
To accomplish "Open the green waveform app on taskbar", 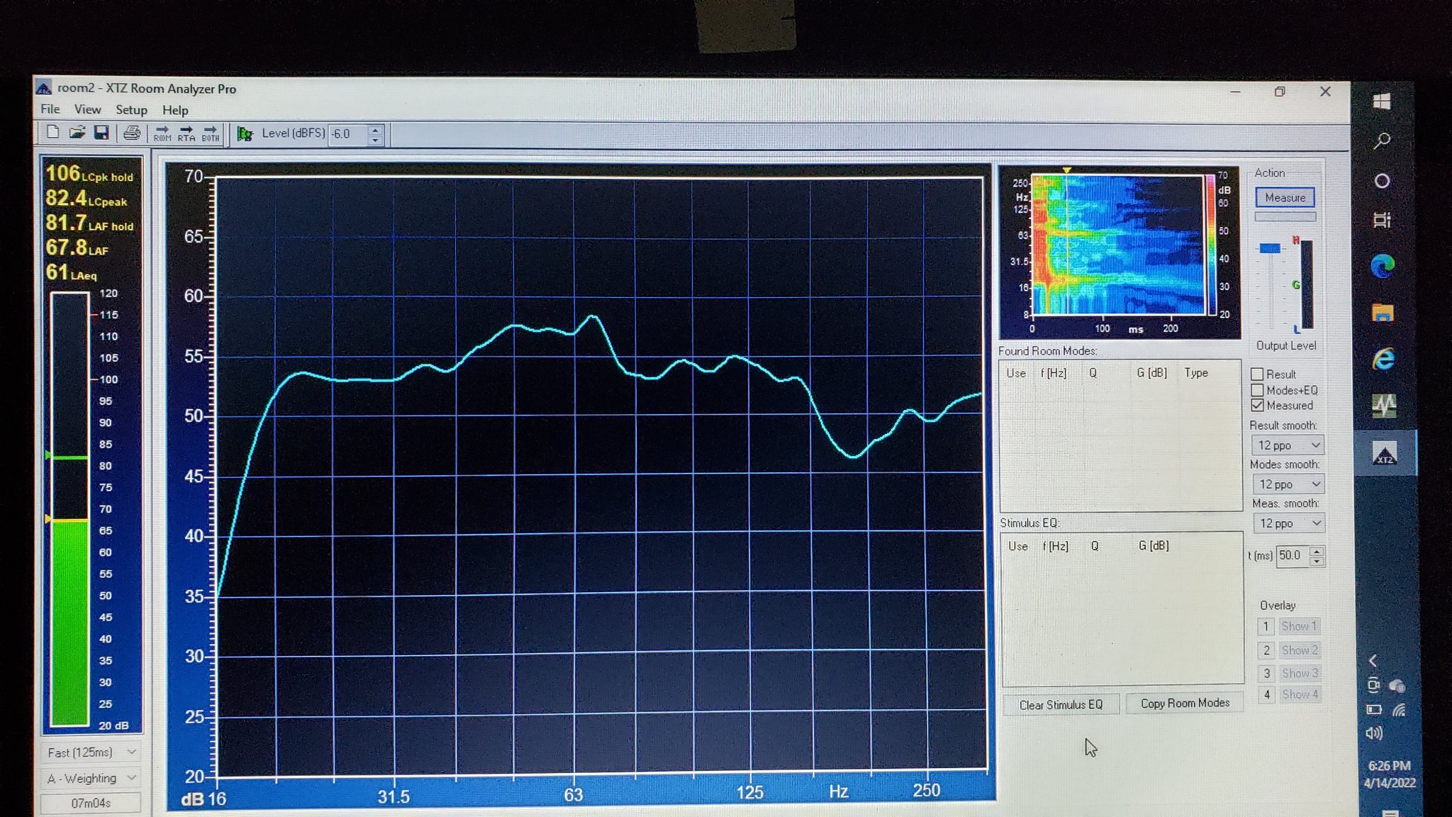I will pyautogui.click(x=1384, y=406).
